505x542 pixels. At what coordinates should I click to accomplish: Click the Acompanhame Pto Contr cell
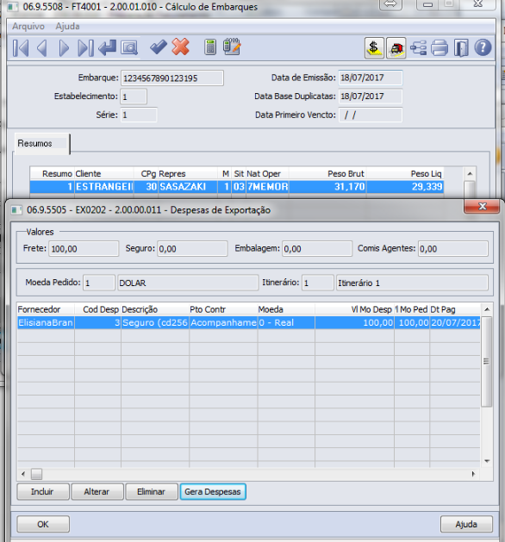(x=223, y=322)
